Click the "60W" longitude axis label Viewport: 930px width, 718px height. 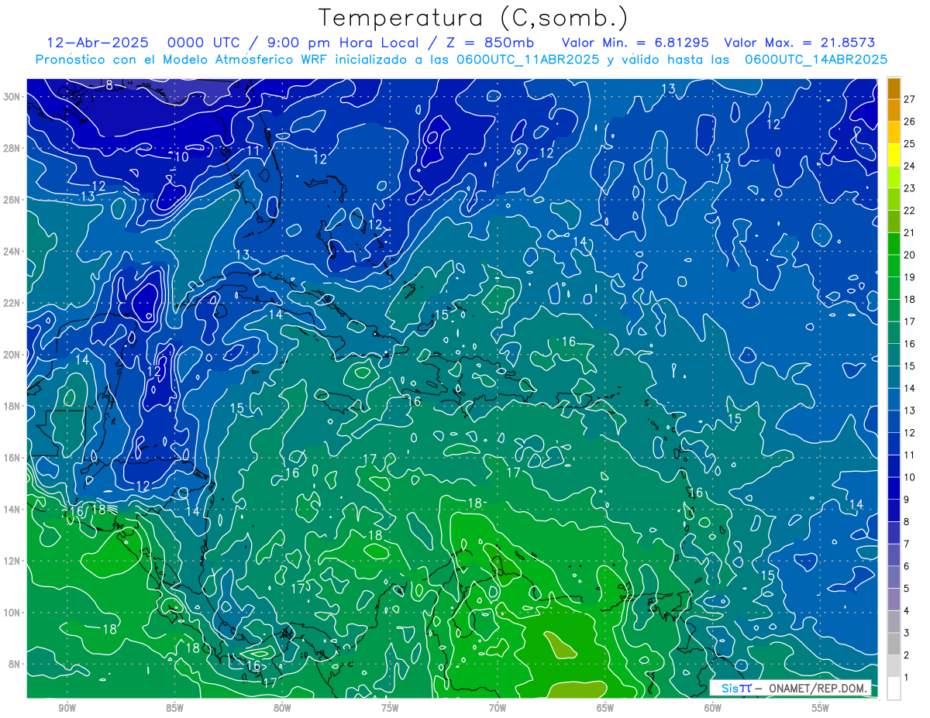click(x=713, y=708)
